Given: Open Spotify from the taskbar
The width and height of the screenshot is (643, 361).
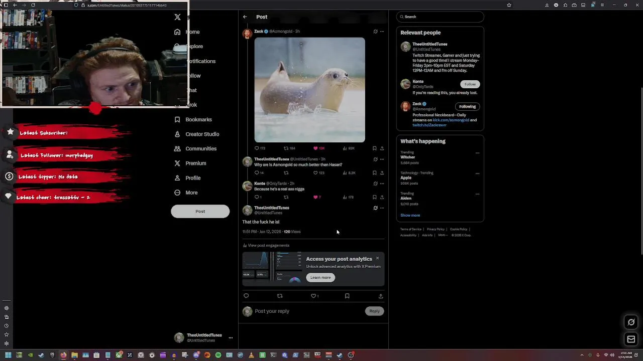Looking at the screenshot, I should [218, 355].
